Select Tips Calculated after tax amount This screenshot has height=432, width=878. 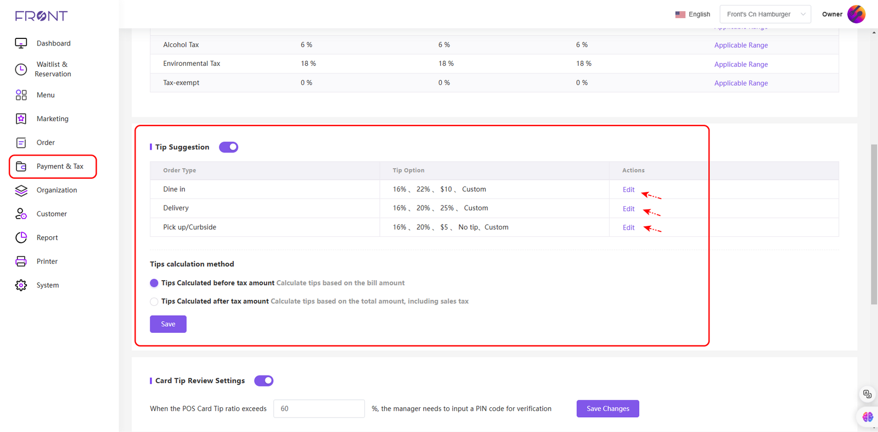pyautogui.click(x=154, y=302)
